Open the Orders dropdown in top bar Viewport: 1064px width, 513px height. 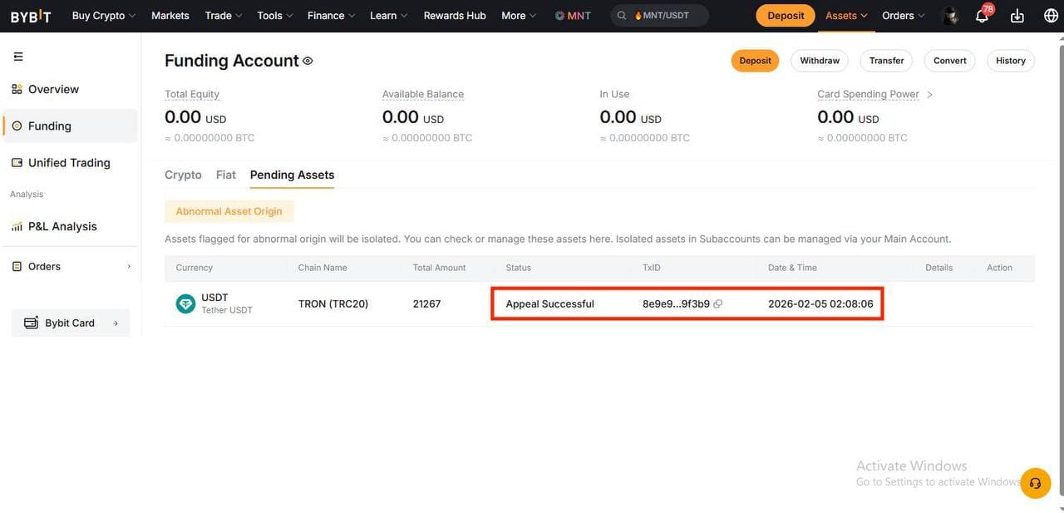(x=903, y=16)
